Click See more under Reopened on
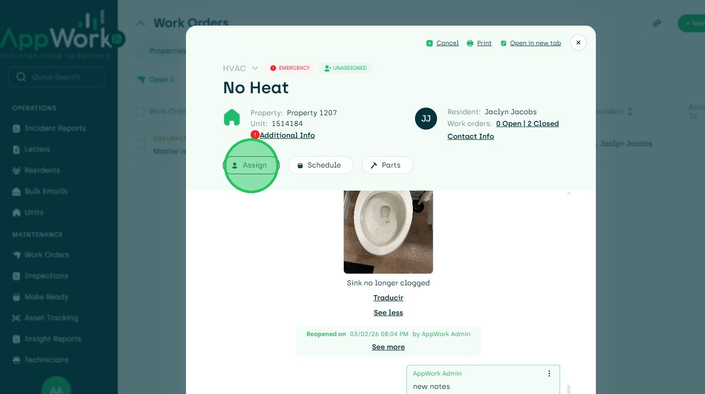The width and height of the screenshot is (705, 394). point(388,347)
